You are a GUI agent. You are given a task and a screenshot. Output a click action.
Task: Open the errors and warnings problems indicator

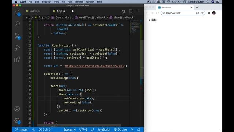tap(45, 129)
